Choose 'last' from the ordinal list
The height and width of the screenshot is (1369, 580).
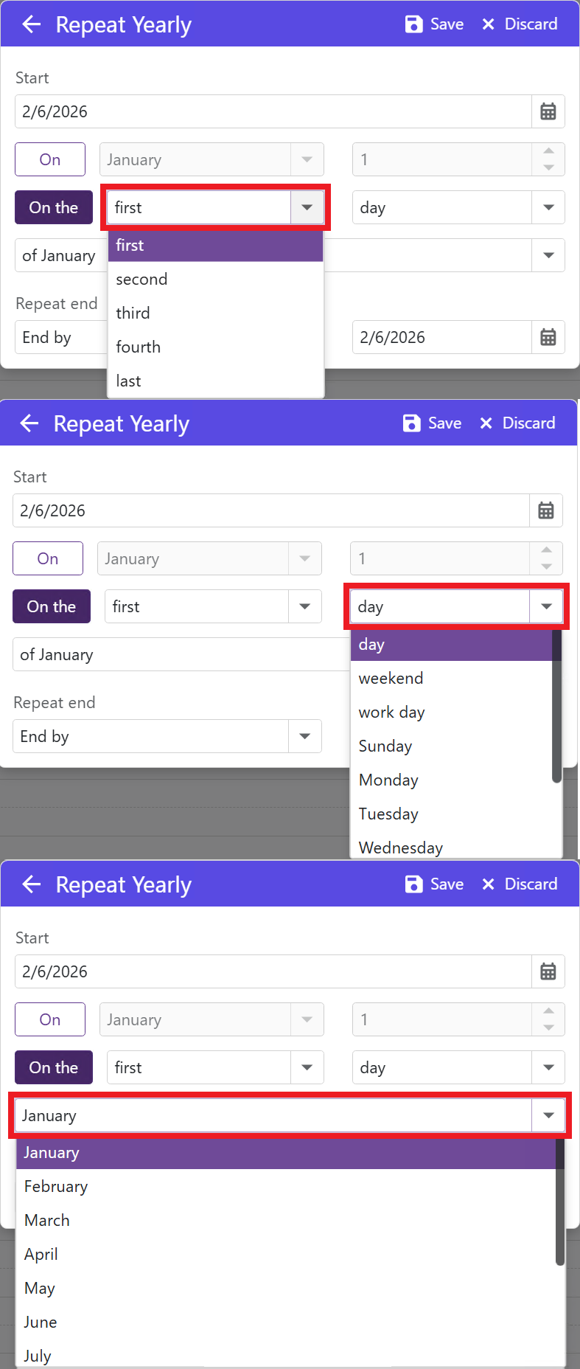tap(129, 381)
